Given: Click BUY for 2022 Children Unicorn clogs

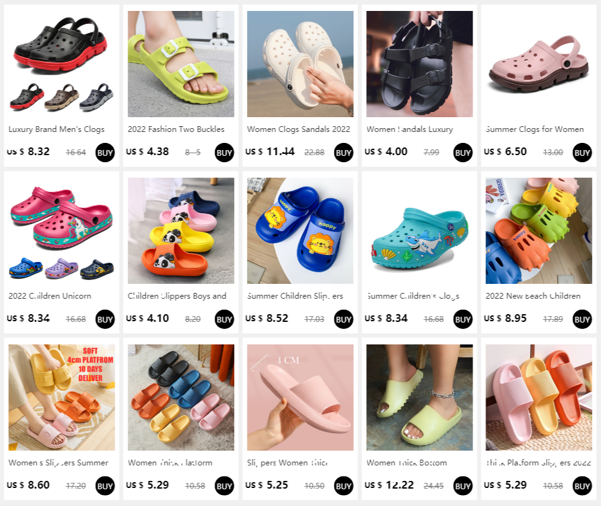Looking at the screenshot, I should coord(105,319).
